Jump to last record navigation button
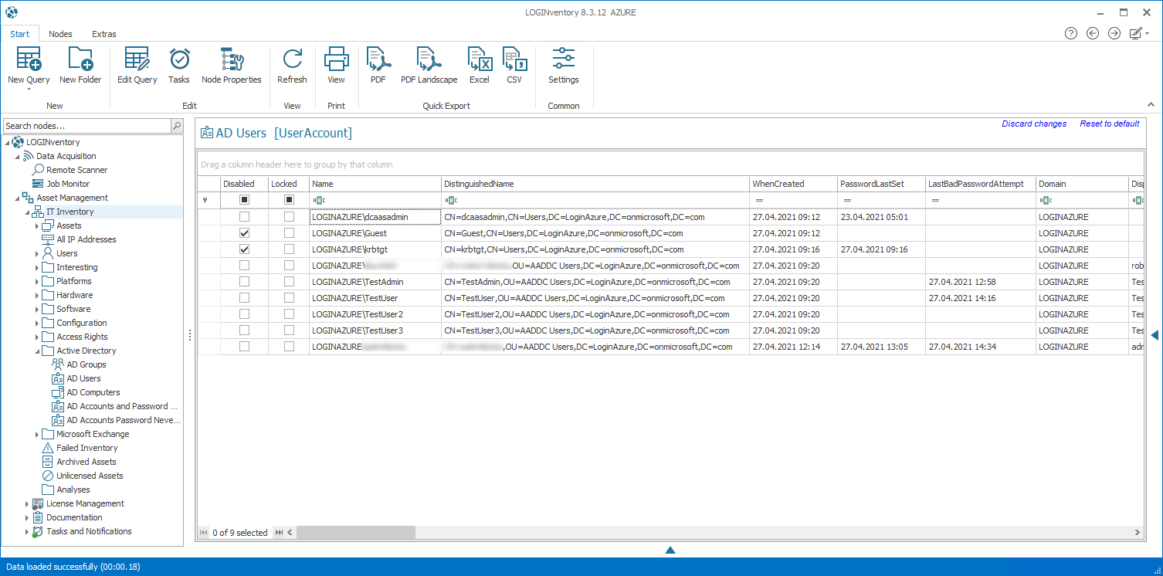This screenshot has height=576, width=1163. (x=279, y=532)
